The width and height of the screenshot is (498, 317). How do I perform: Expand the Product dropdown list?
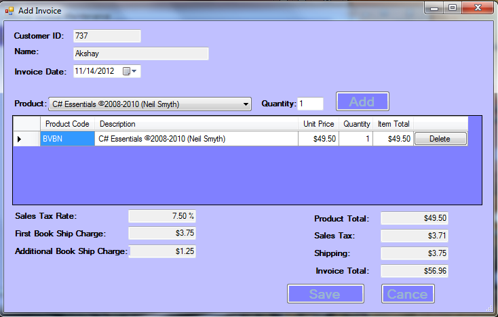click(246, 104)
